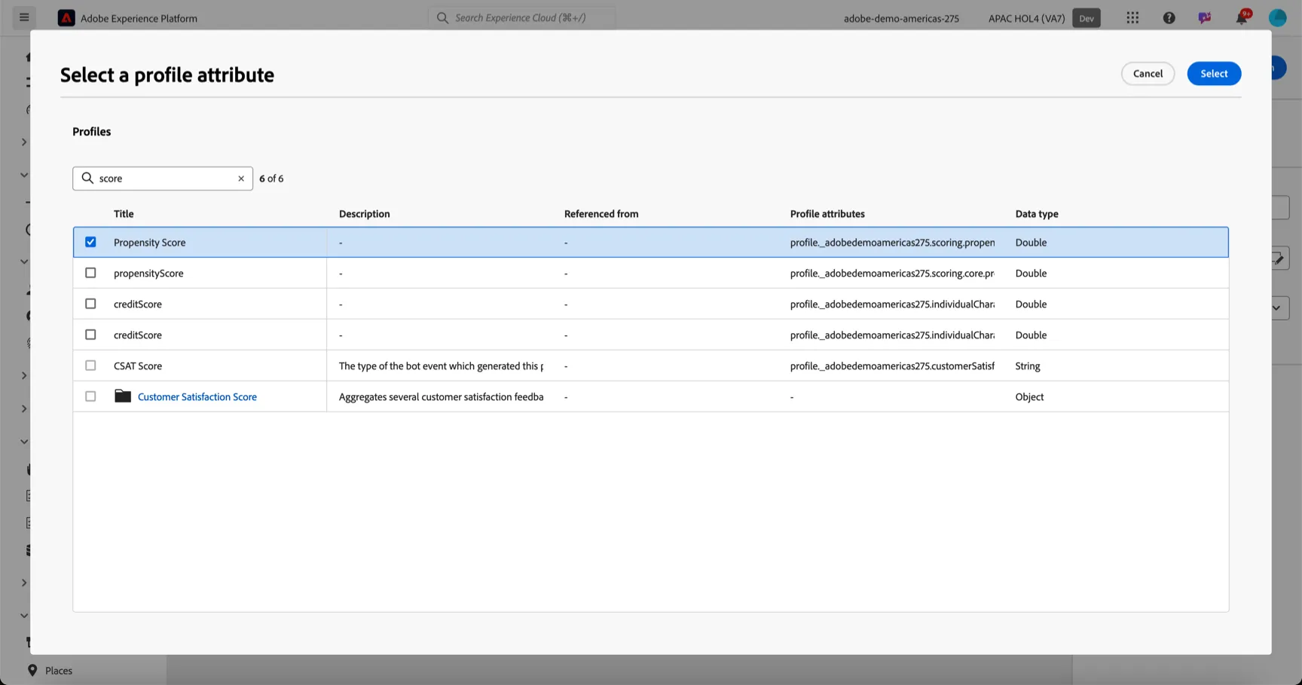Open the hamburger navigation menu
1302x685 pixels.
click(x=24, y=17)
